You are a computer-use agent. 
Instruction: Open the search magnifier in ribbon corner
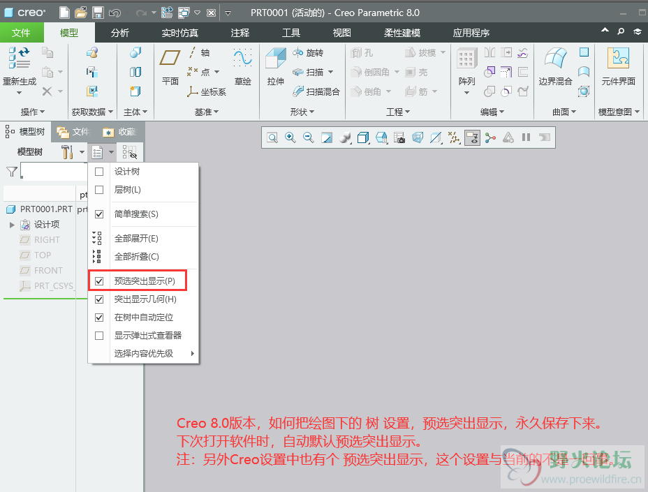pyautogui.click(x=621, y=31)
